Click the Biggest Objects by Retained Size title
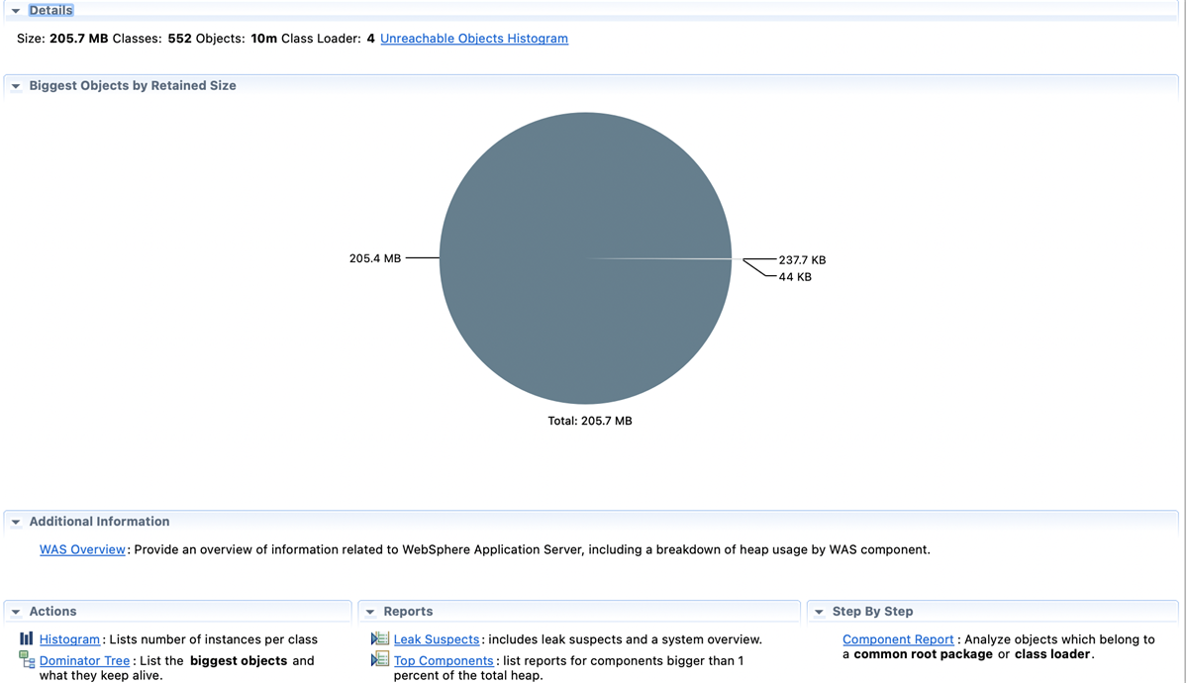Image resolution: width=1188 pixels, height=683 pixels. coord(133,86)
